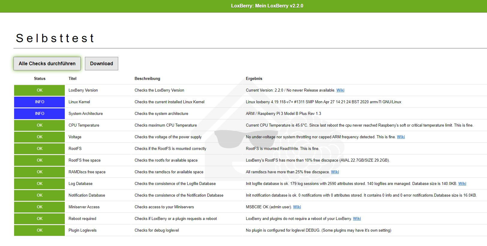Click result 'ARM / Raspberry Pi 3 Model B Plus Rev 1.3'
487x246 pixels.
283,113
